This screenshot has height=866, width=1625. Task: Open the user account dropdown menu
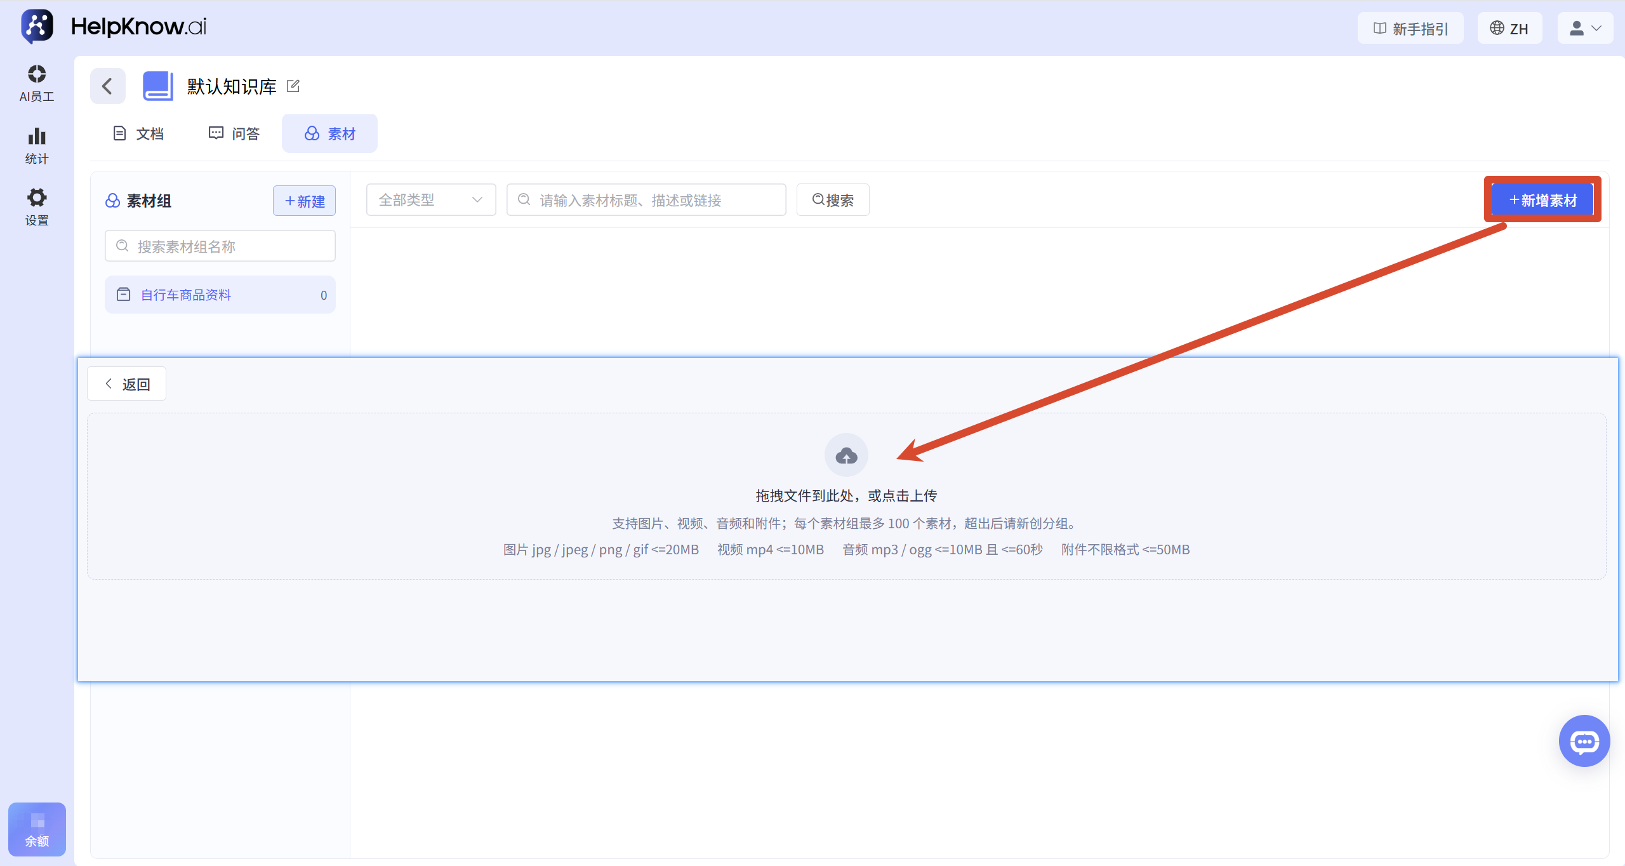(1585, 28)
